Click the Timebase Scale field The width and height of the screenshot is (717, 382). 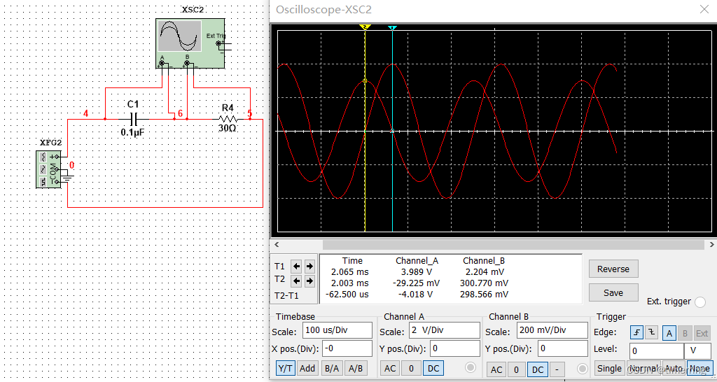pos(337,330)
